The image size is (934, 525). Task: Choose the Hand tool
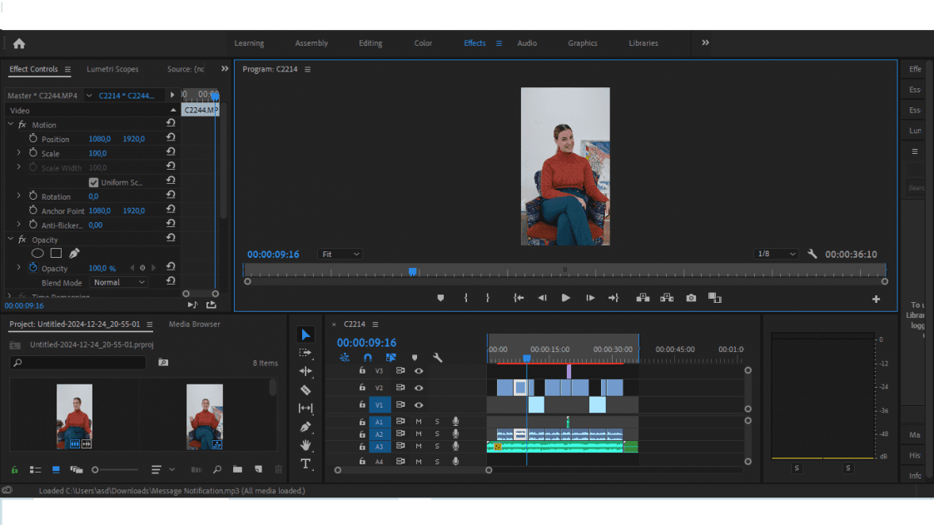pyautogui.click(x=306, y=445)
